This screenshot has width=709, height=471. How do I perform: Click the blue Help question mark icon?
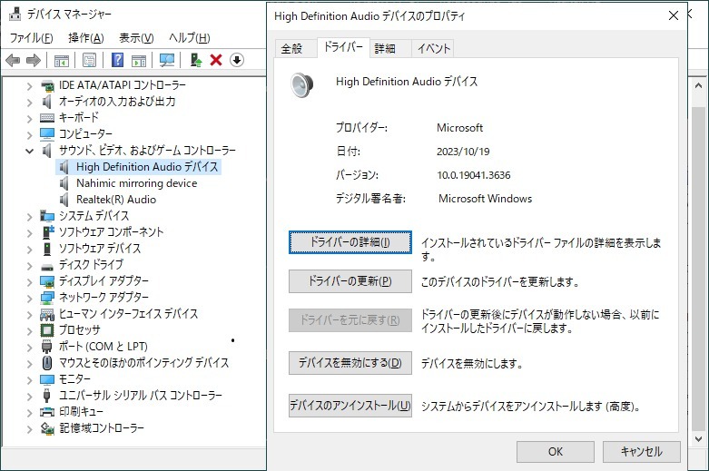pyautogui.click(x=117, y=60)
